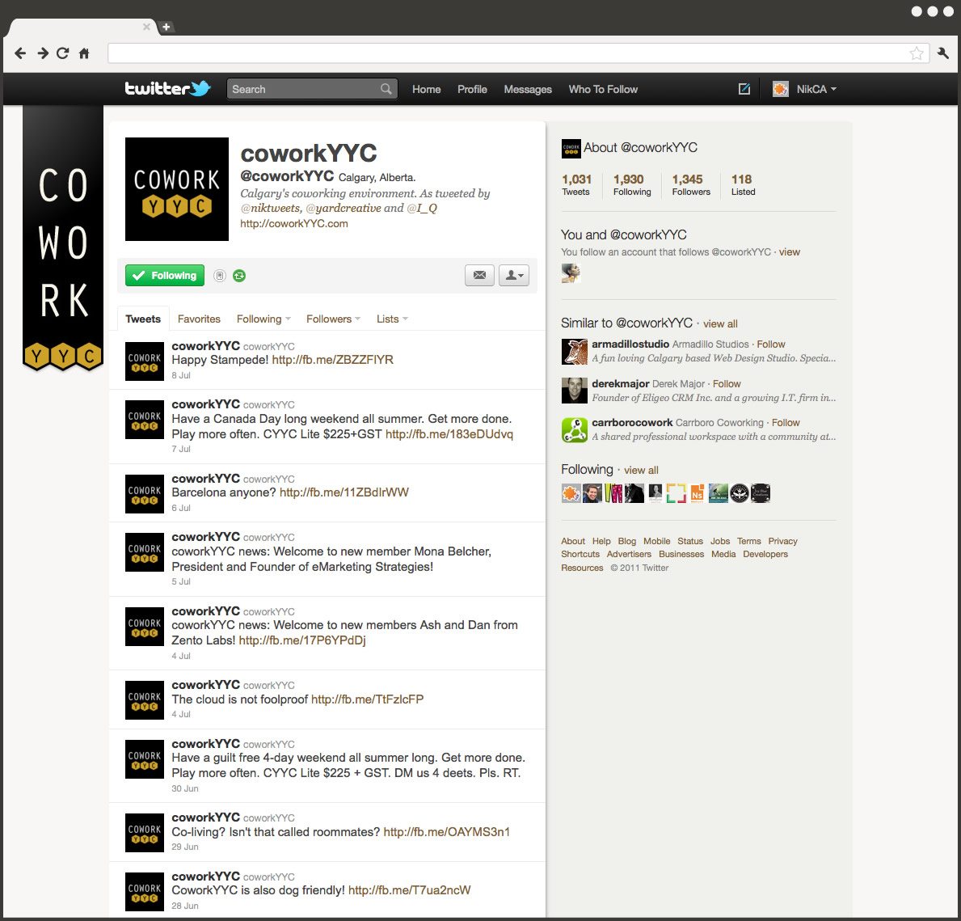Toggle the green Following button
The image size is (961, 921).
(165, 276)
